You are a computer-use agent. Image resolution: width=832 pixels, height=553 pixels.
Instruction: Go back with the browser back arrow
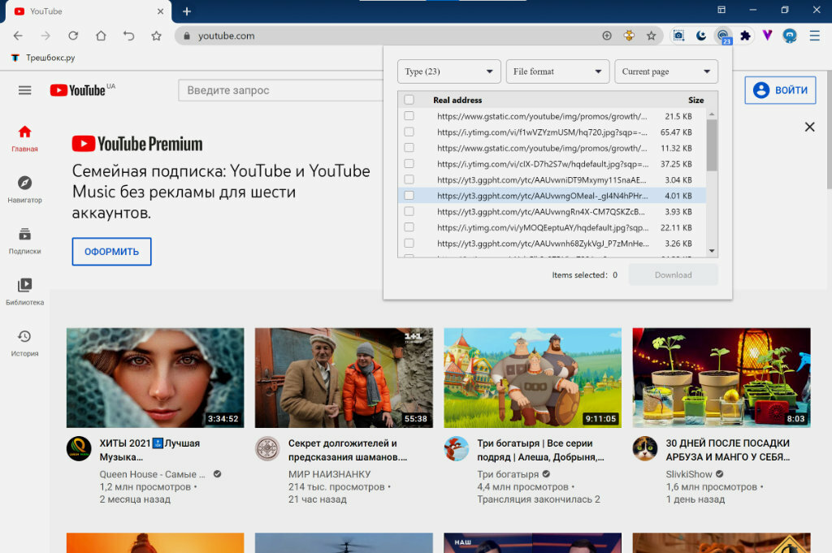(18, 36)
